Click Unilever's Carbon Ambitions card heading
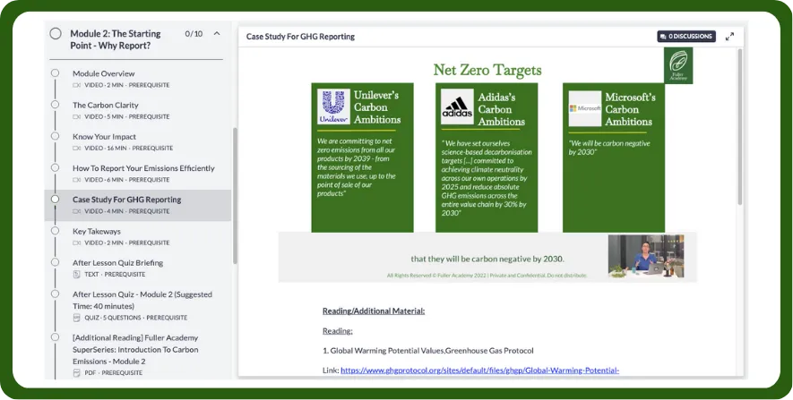 pos(377,107)
